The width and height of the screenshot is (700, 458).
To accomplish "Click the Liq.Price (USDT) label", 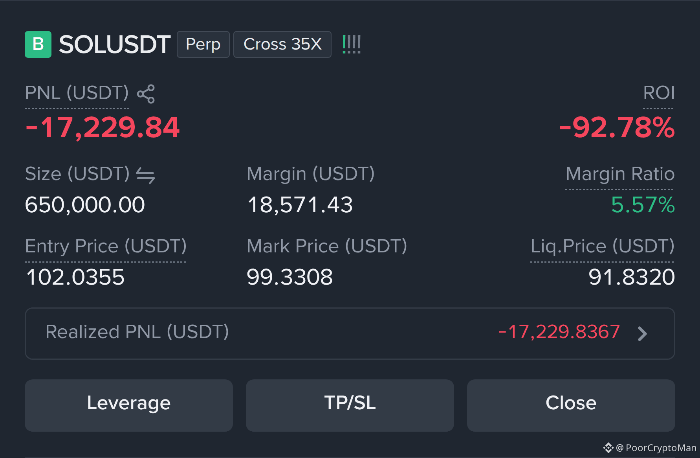I will (603, 246).
